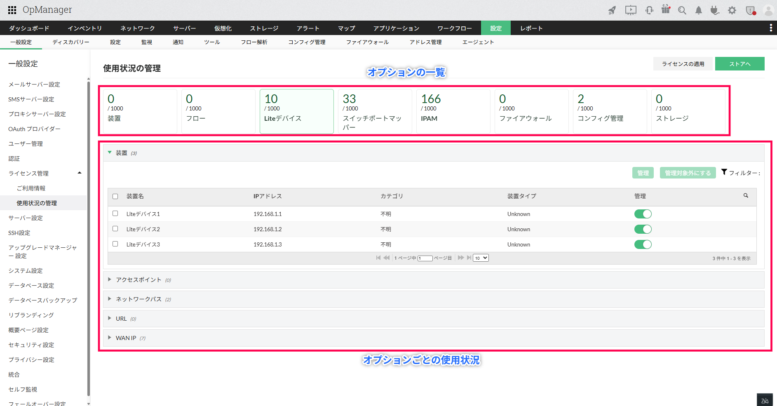Click the ライセンスの適用 button
Screen dimensions: 777x406
pyautogui.click(x=683, y=64)
